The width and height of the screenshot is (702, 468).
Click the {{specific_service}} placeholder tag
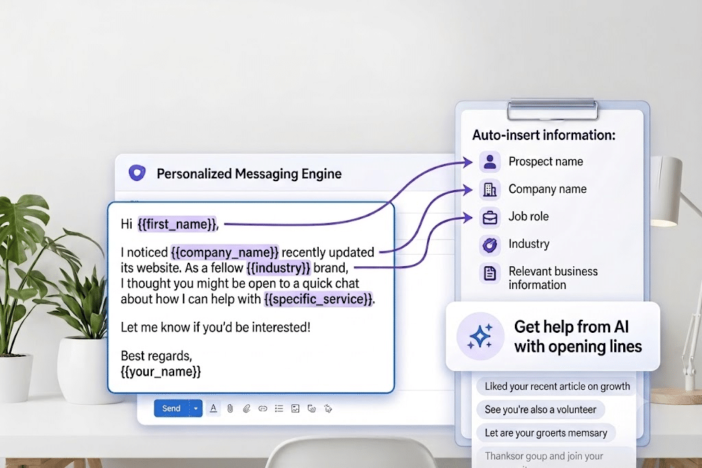[x=318, y=299]
